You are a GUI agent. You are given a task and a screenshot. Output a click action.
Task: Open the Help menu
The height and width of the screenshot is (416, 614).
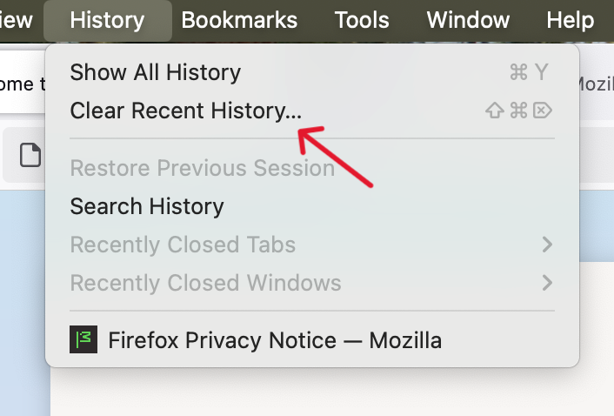pyautogui.click(x=570, y=20)
